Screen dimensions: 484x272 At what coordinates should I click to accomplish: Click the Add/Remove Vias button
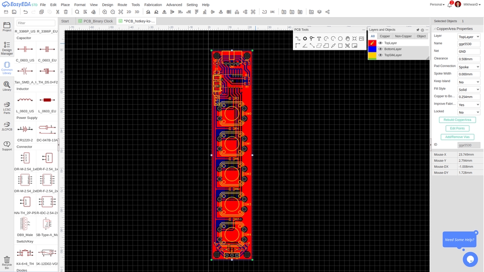[457, 137]
